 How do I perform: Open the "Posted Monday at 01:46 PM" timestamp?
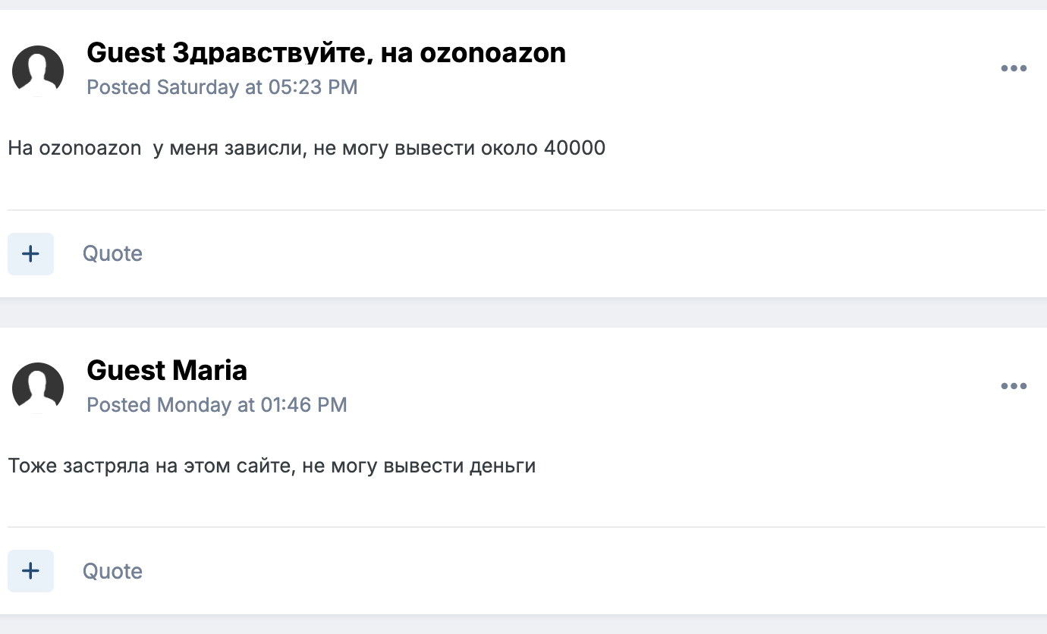pos(217,405)
